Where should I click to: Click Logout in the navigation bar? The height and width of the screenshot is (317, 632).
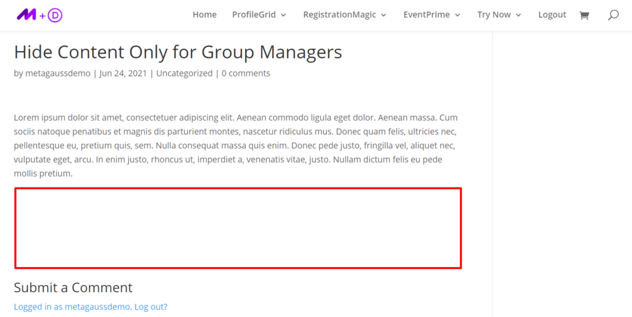[552, 15]
